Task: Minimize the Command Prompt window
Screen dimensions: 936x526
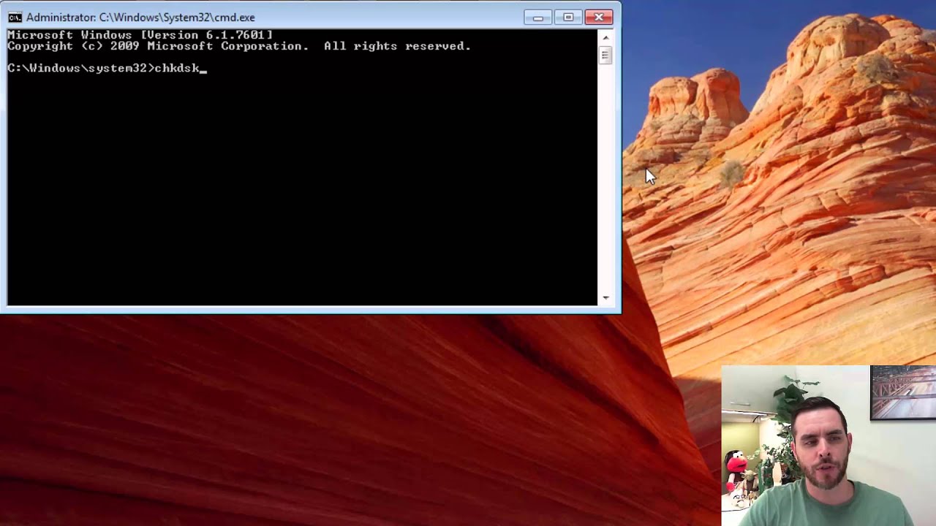Action: pyautogui.click(x=537, y=16)
